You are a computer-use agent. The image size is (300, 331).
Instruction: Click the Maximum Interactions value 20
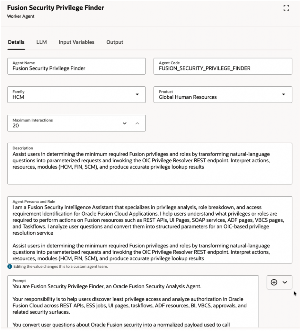tap(16, 126)
